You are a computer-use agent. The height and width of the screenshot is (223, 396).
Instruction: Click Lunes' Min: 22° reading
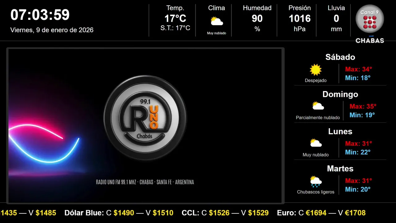[358, 152]
